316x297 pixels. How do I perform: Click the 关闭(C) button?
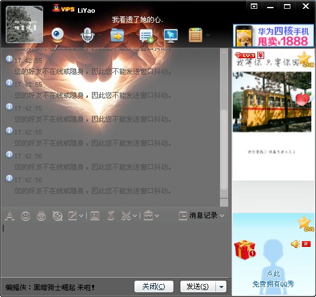(154, 287)
